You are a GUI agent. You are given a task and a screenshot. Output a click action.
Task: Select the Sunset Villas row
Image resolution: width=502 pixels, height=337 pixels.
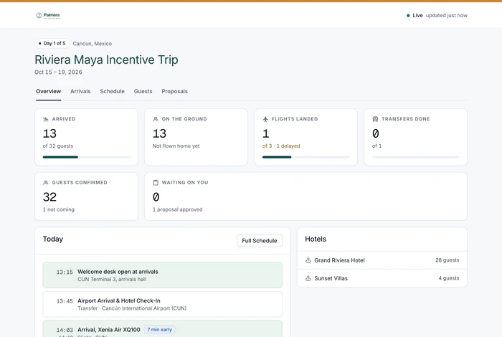pyautogui.click(x=382, y=278)
